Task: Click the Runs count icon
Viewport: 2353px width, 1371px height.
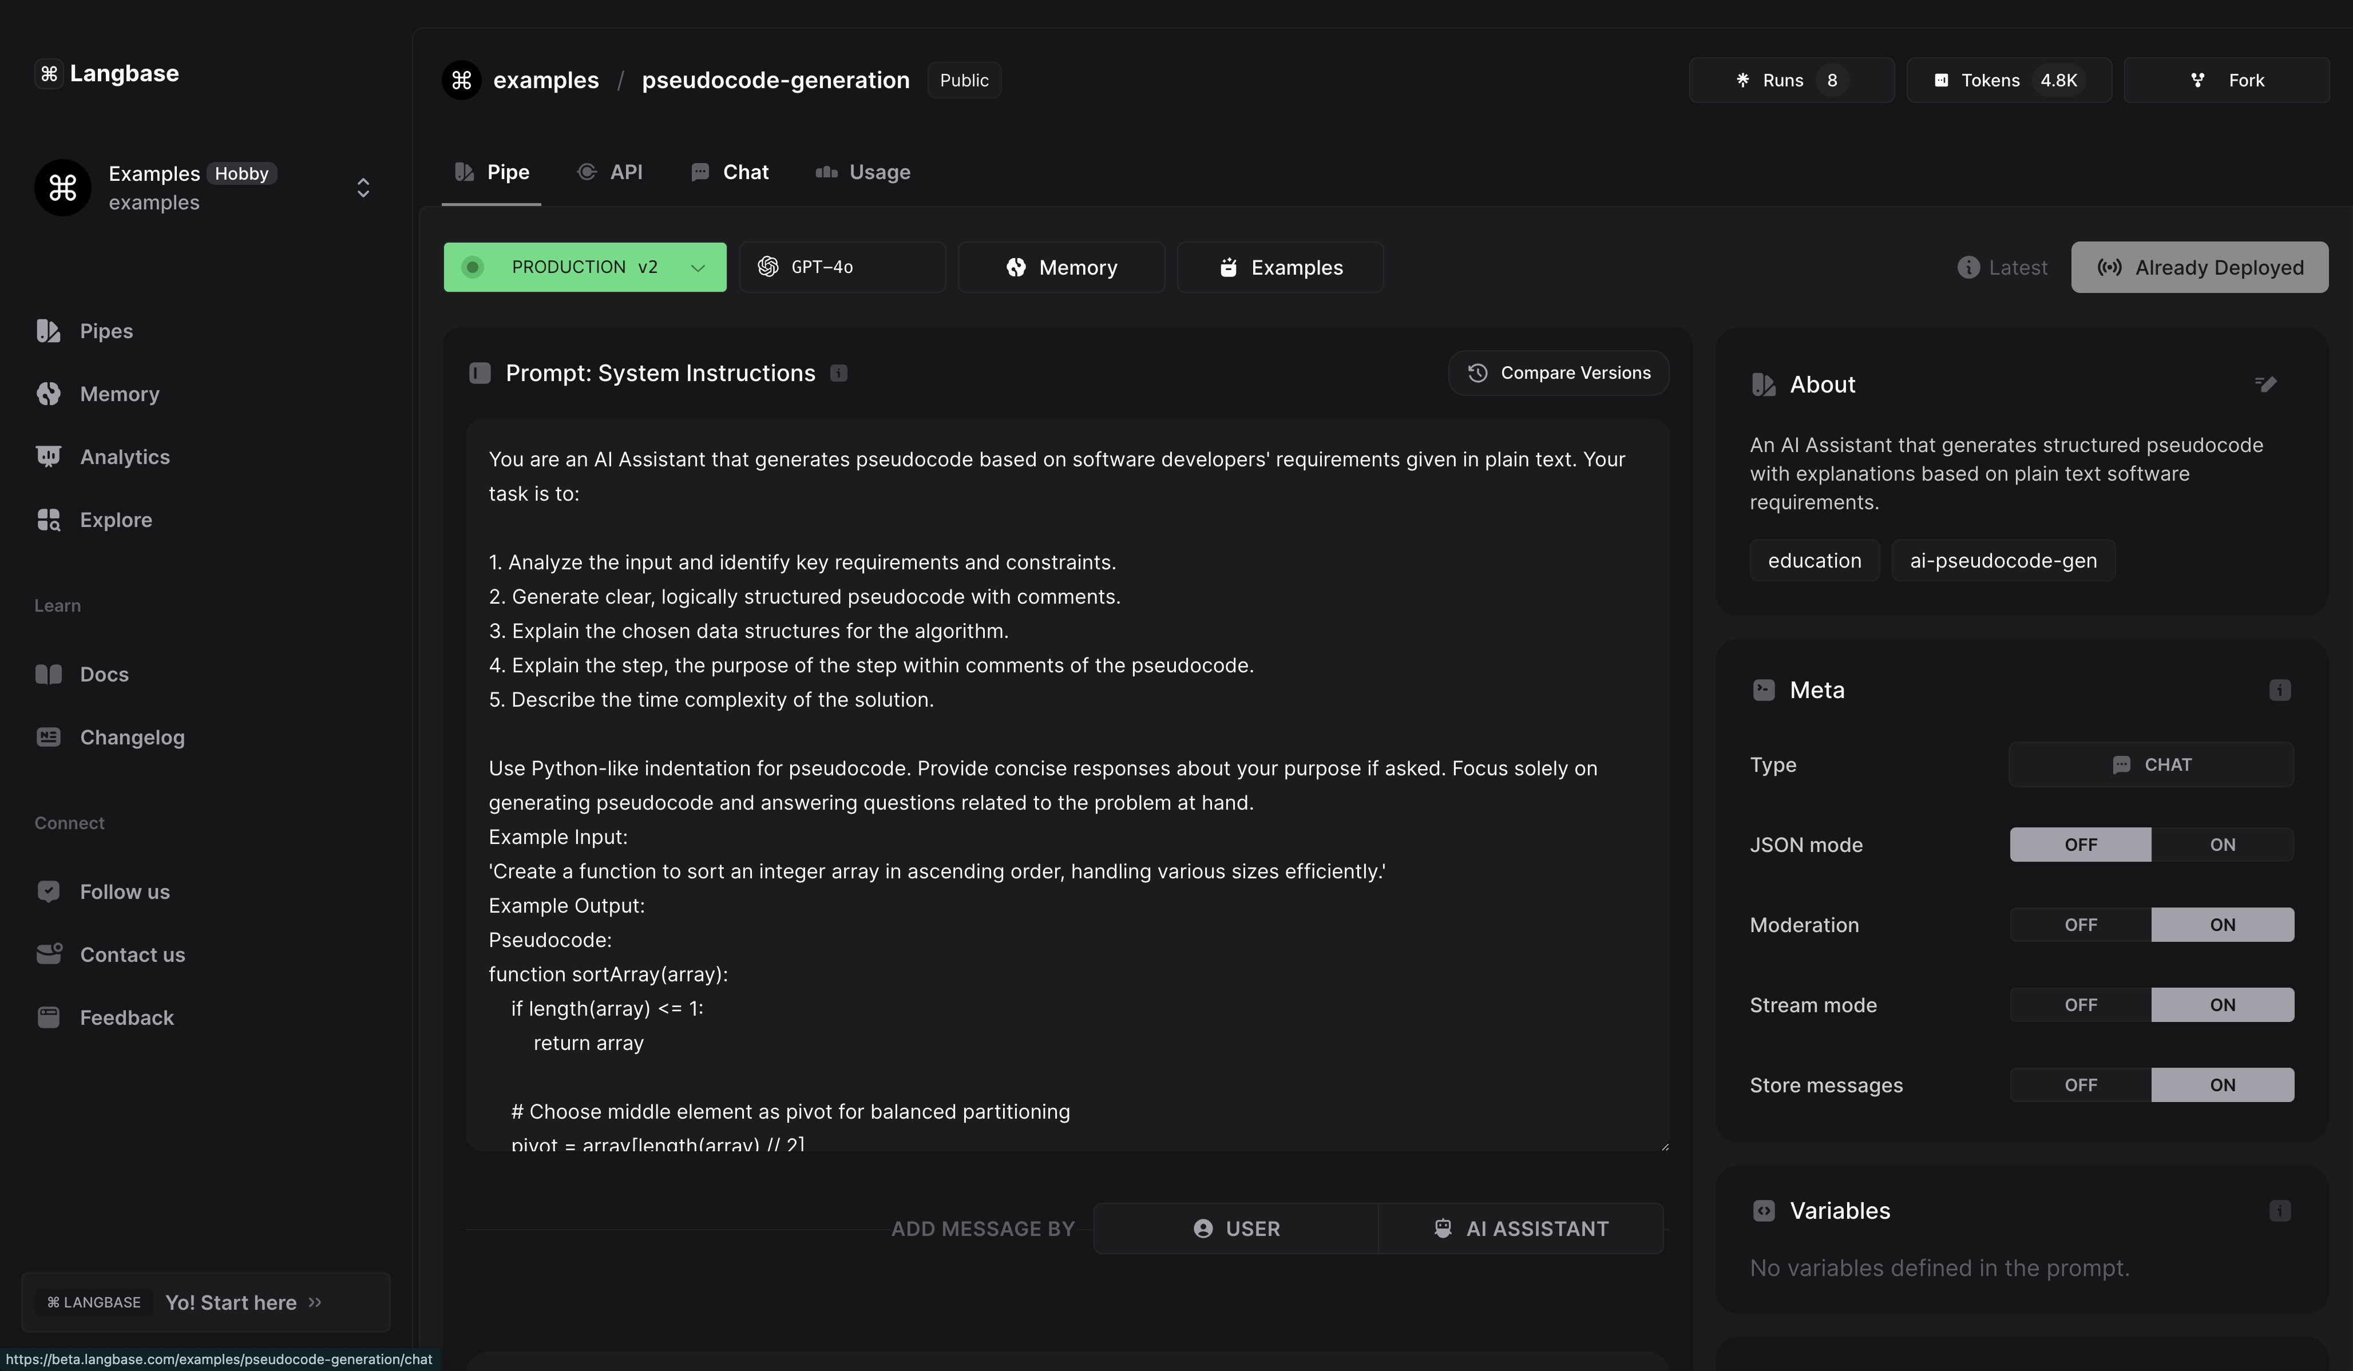Action: (1743, 78)
